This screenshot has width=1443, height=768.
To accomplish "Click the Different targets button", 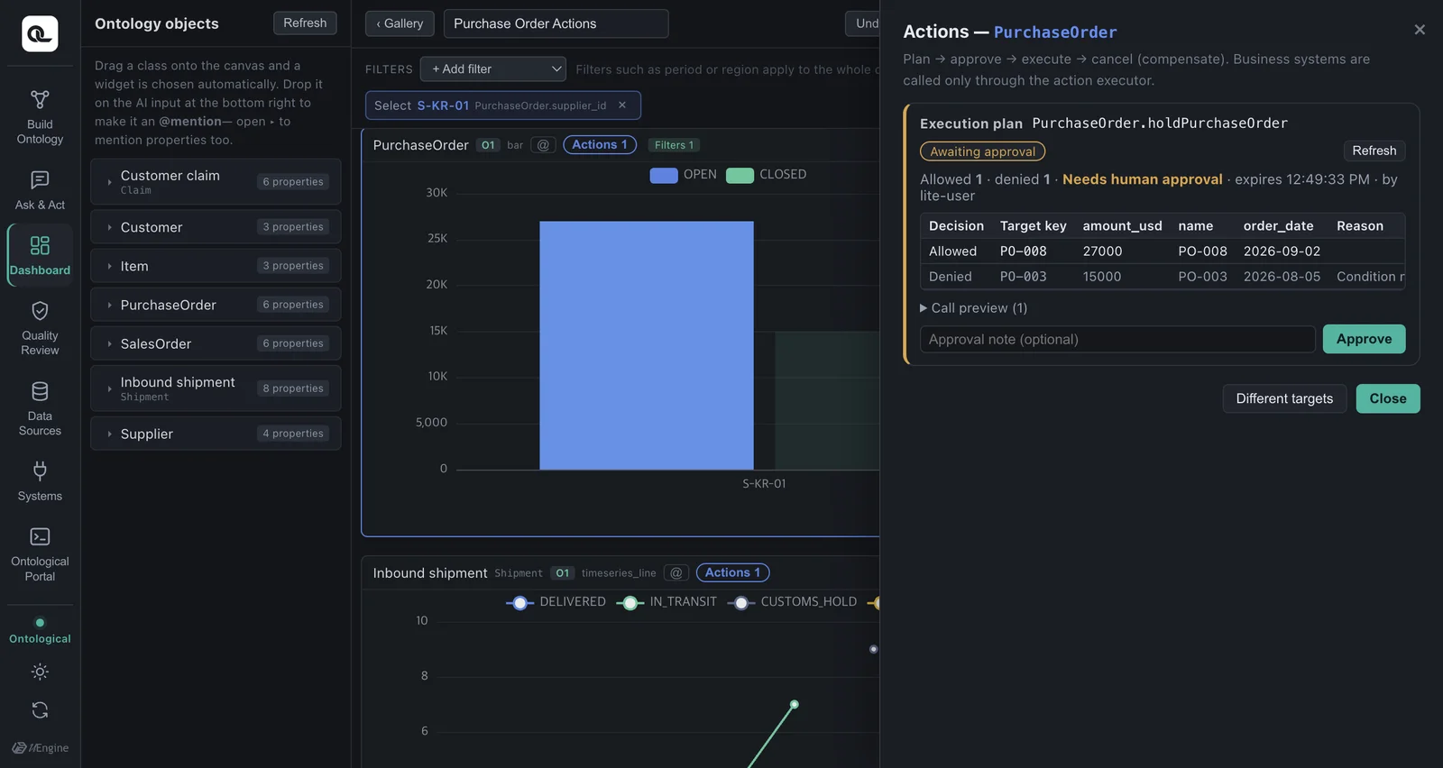I will (1284, 398).
